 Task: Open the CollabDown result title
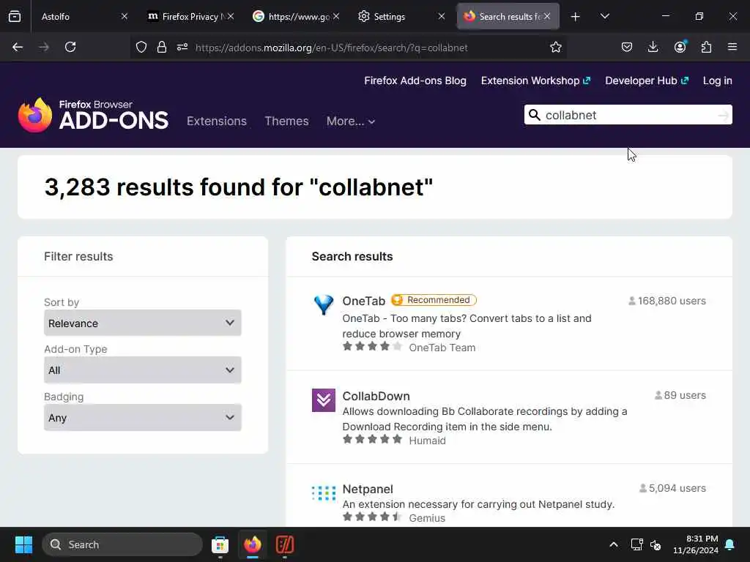tap(376, 396)
